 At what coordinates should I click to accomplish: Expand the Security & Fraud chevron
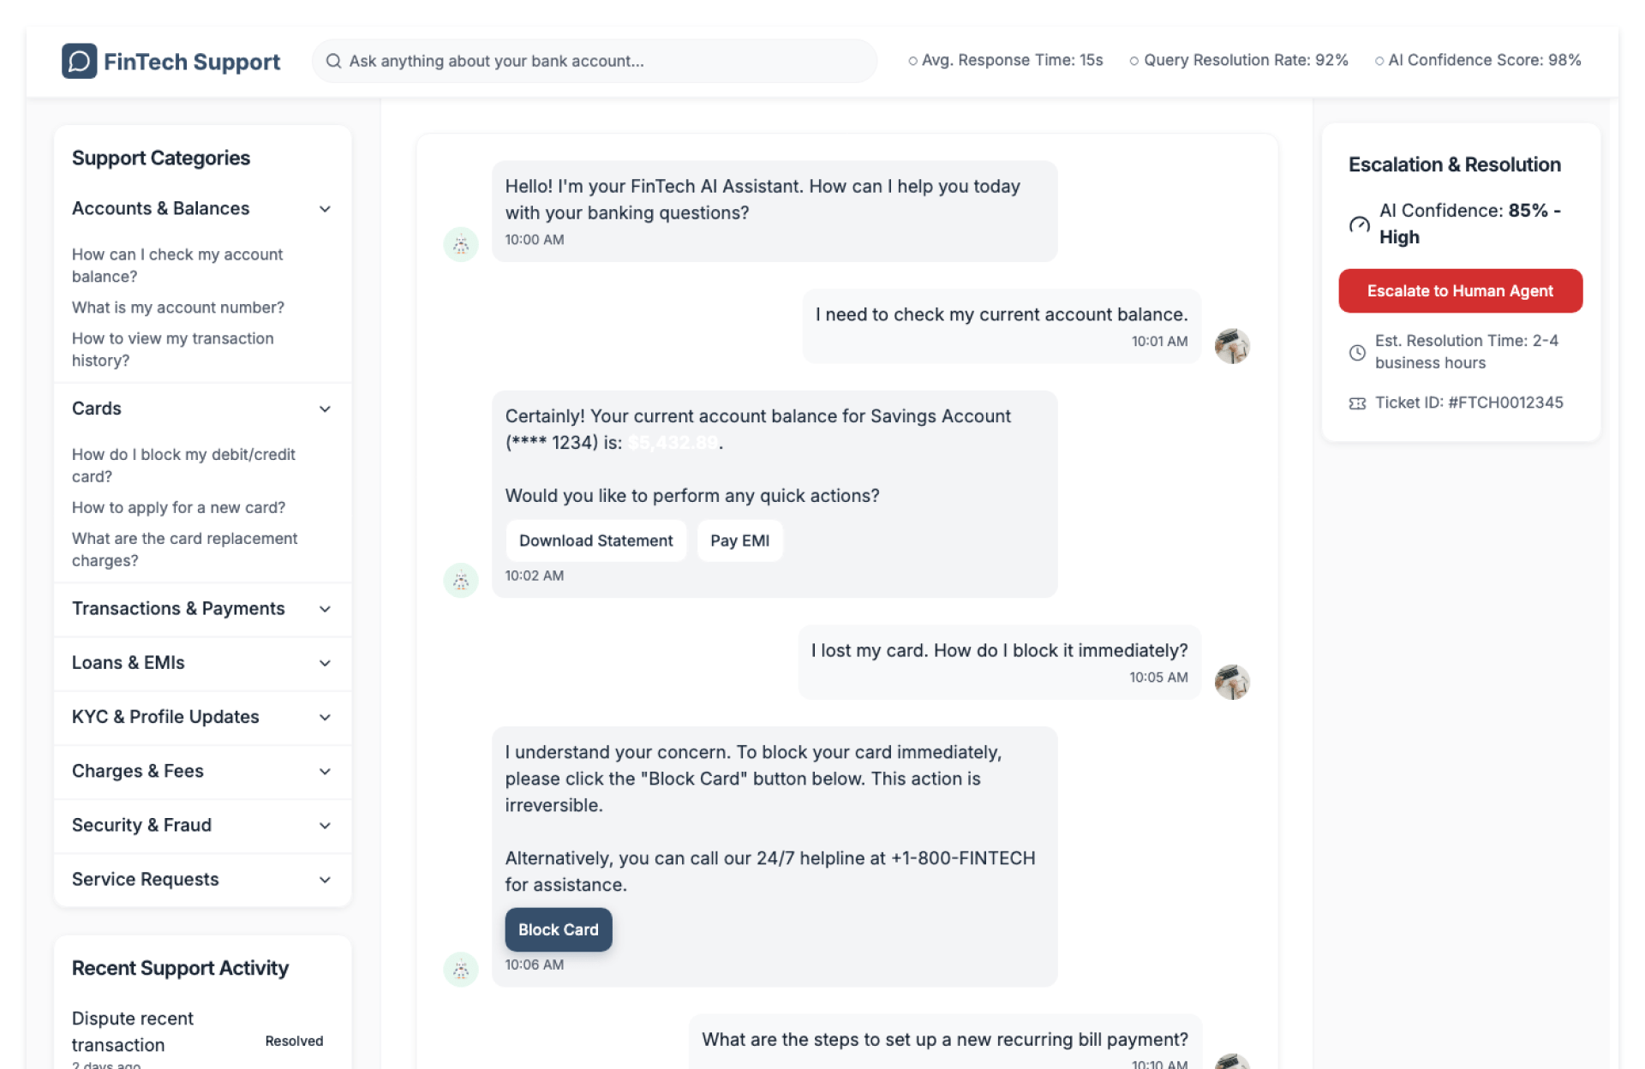[325, 826]
